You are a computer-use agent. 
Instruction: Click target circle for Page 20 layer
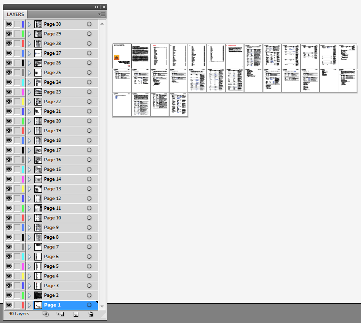pyautogui.click(x=89, y=121)
